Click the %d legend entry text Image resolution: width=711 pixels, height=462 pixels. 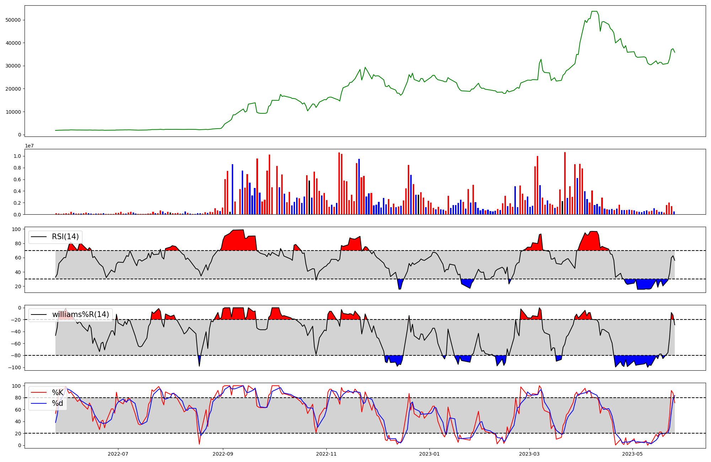point(58,403)
